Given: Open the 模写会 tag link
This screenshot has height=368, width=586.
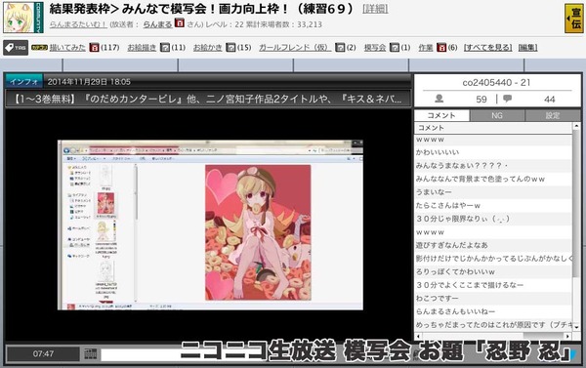Looking at the screenshot, I should (x=375, y=48).
